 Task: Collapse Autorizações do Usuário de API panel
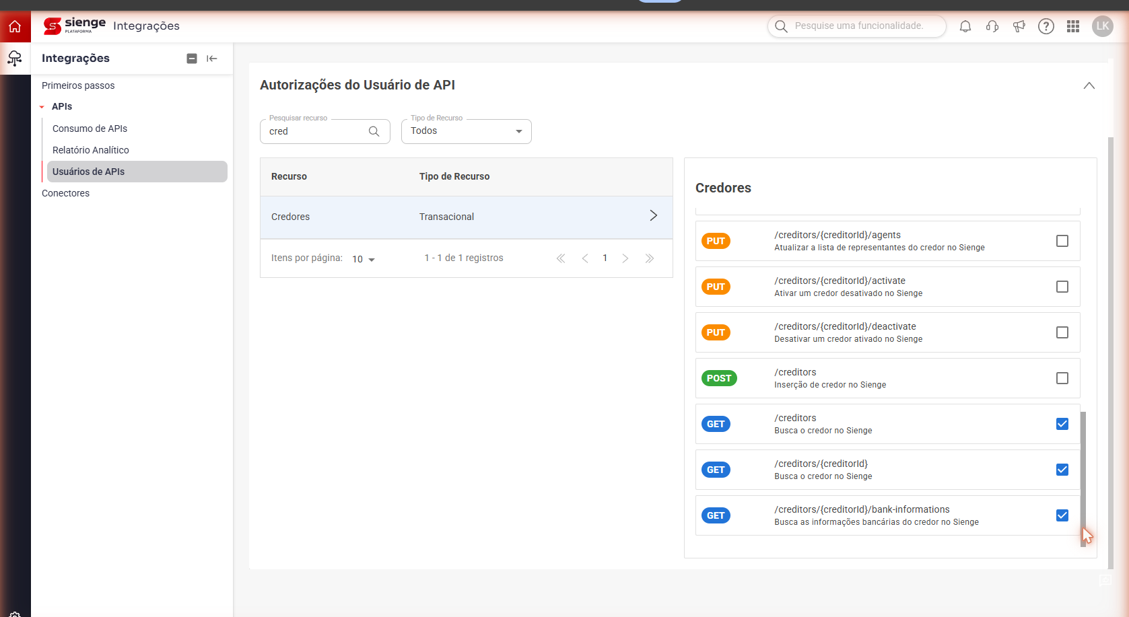click(1089, 85)
